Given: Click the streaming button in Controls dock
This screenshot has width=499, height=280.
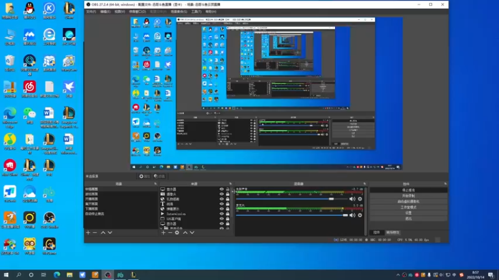Looking at the screenshot, I should 409,190.
